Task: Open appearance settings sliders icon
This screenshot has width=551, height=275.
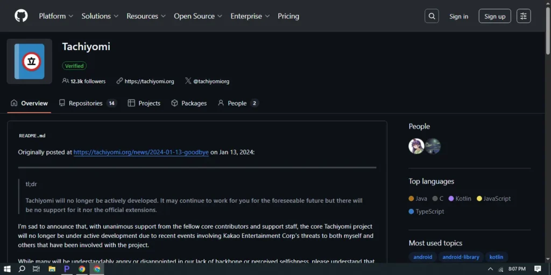Action: [x=524, y=16]
